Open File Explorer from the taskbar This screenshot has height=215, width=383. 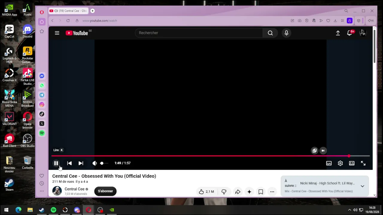coord(30,210)
